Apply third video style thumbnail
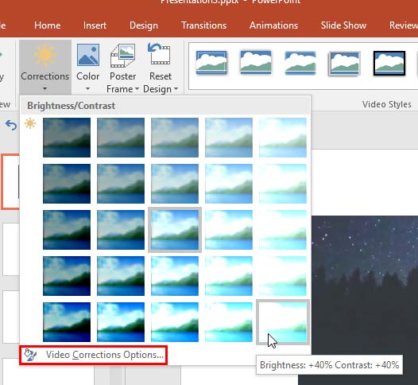The width and height of the screenshot is (418, 385). point(300,62)
